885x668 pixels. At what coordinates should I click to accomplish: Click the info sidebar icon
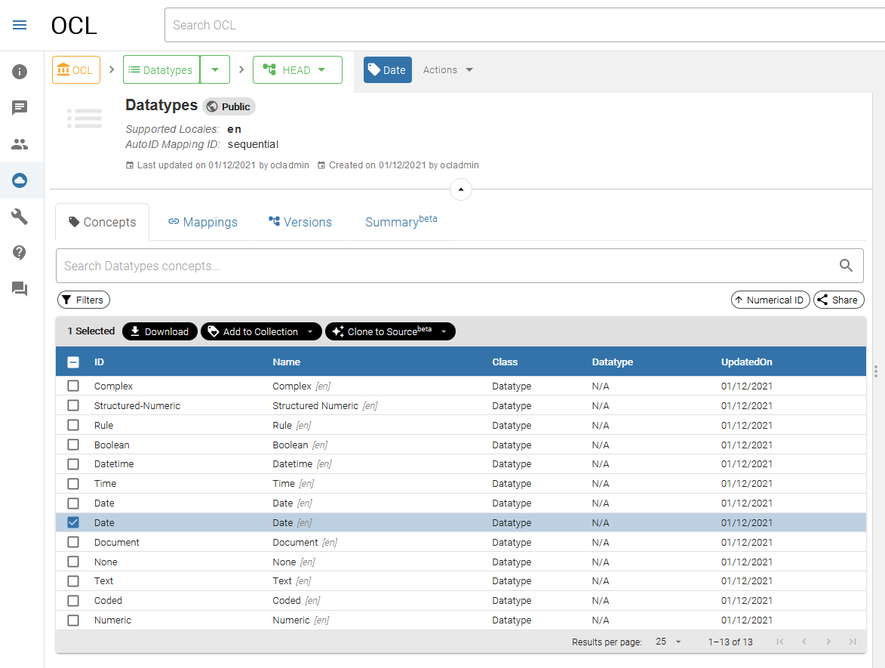point(20,72)
